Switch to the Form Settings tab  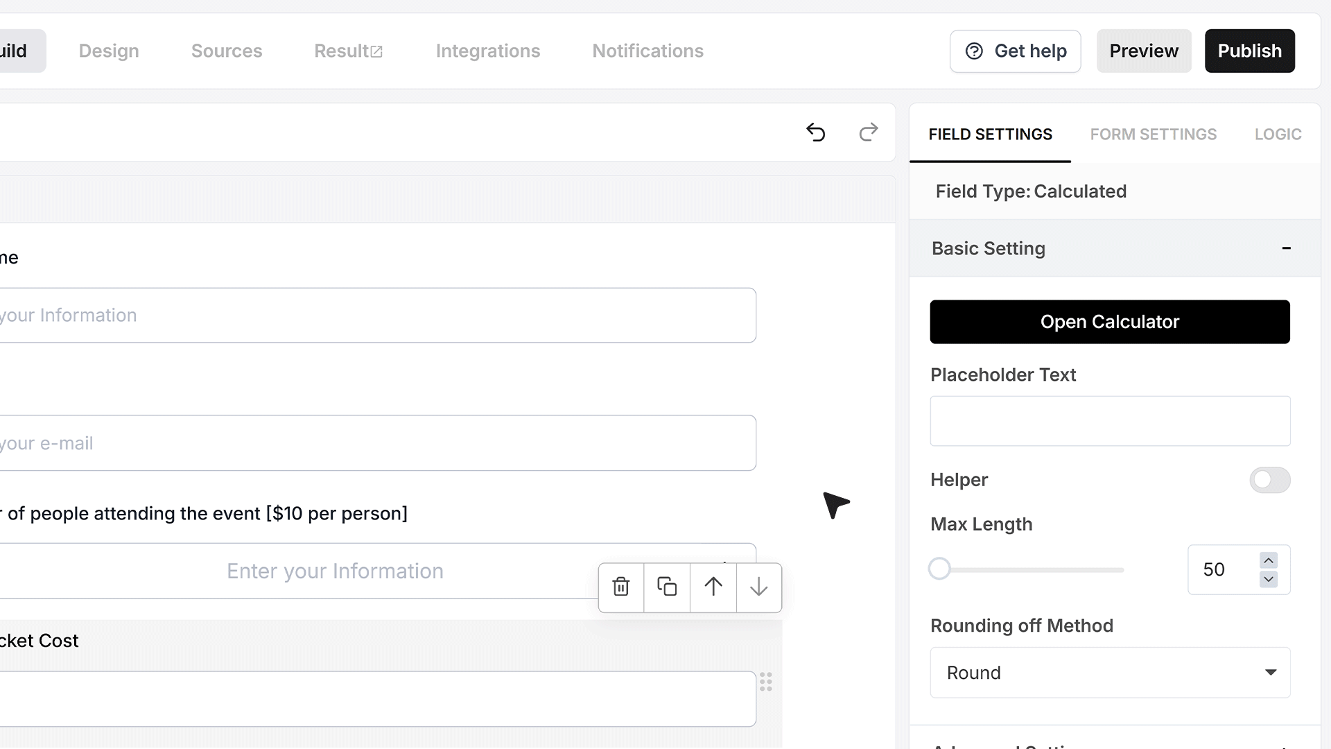click(x=1153, y=135)
